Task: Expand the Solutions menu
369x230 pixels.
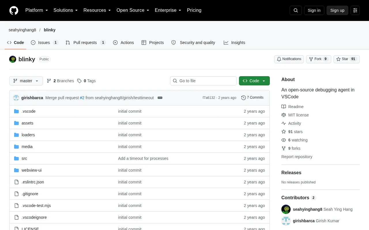Action: 66,10
